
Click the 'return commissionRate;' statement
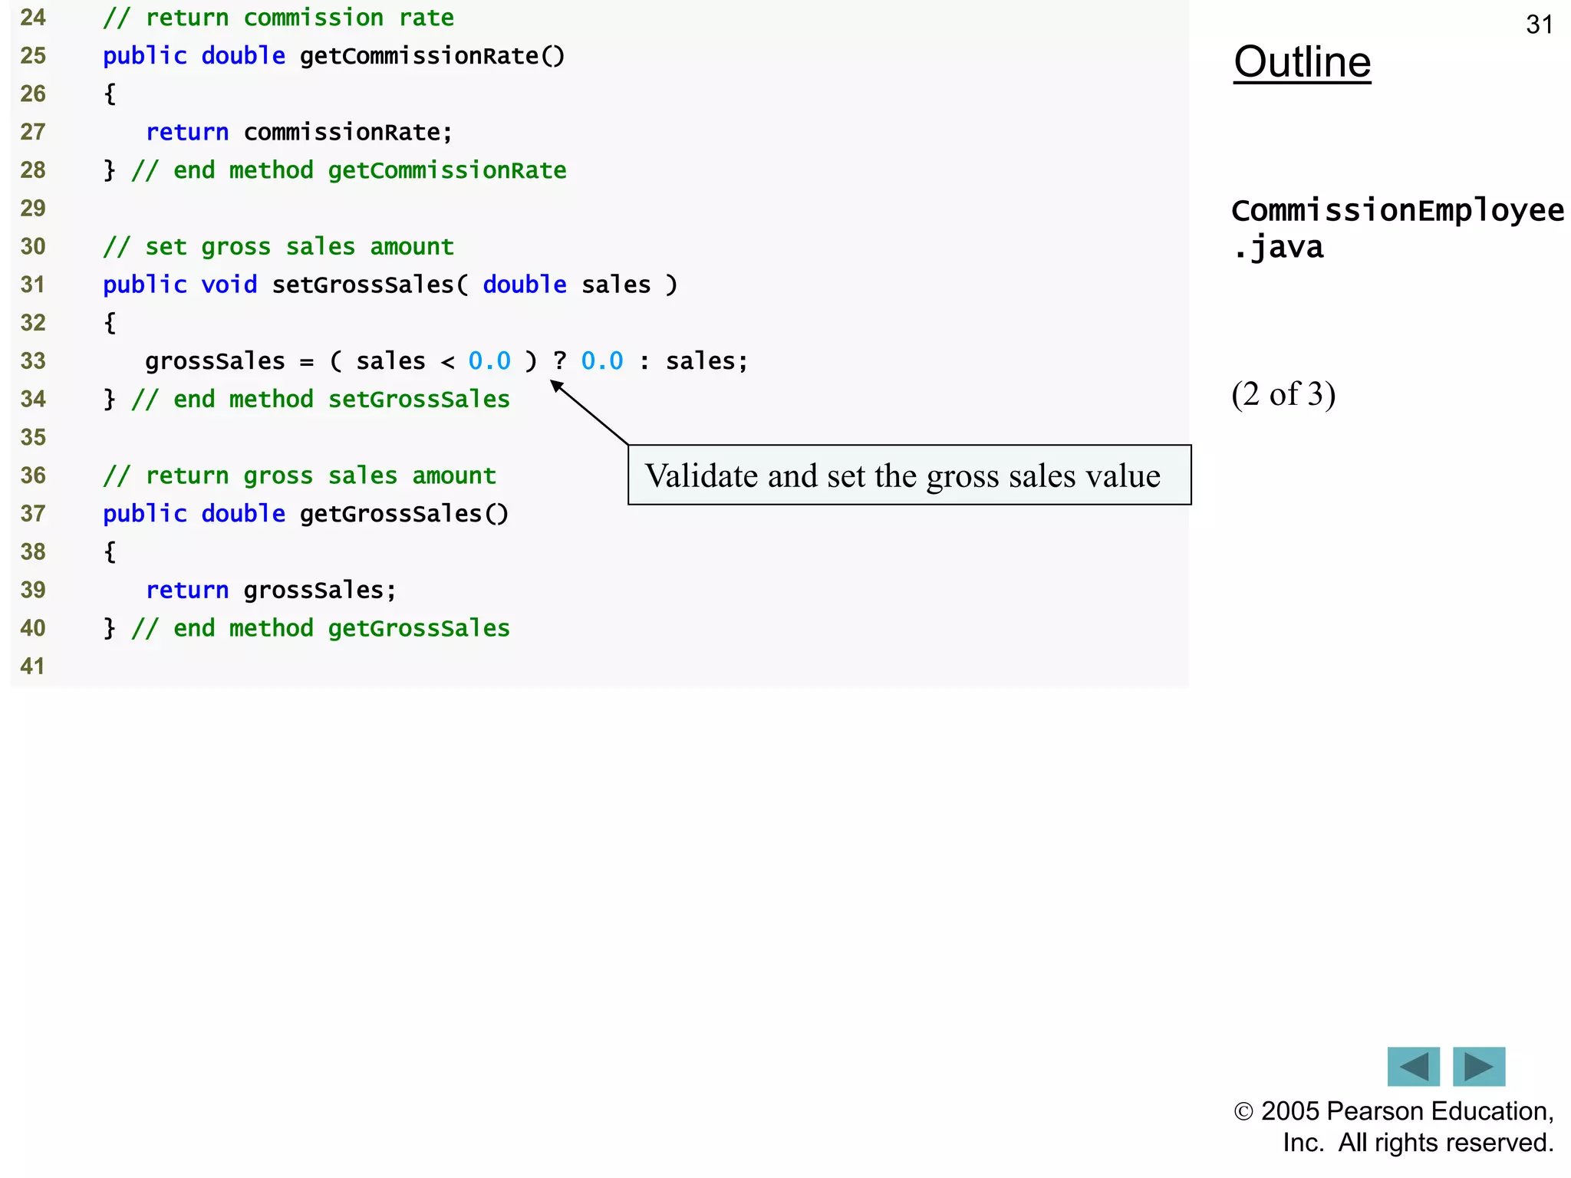[x=299, y=132]
